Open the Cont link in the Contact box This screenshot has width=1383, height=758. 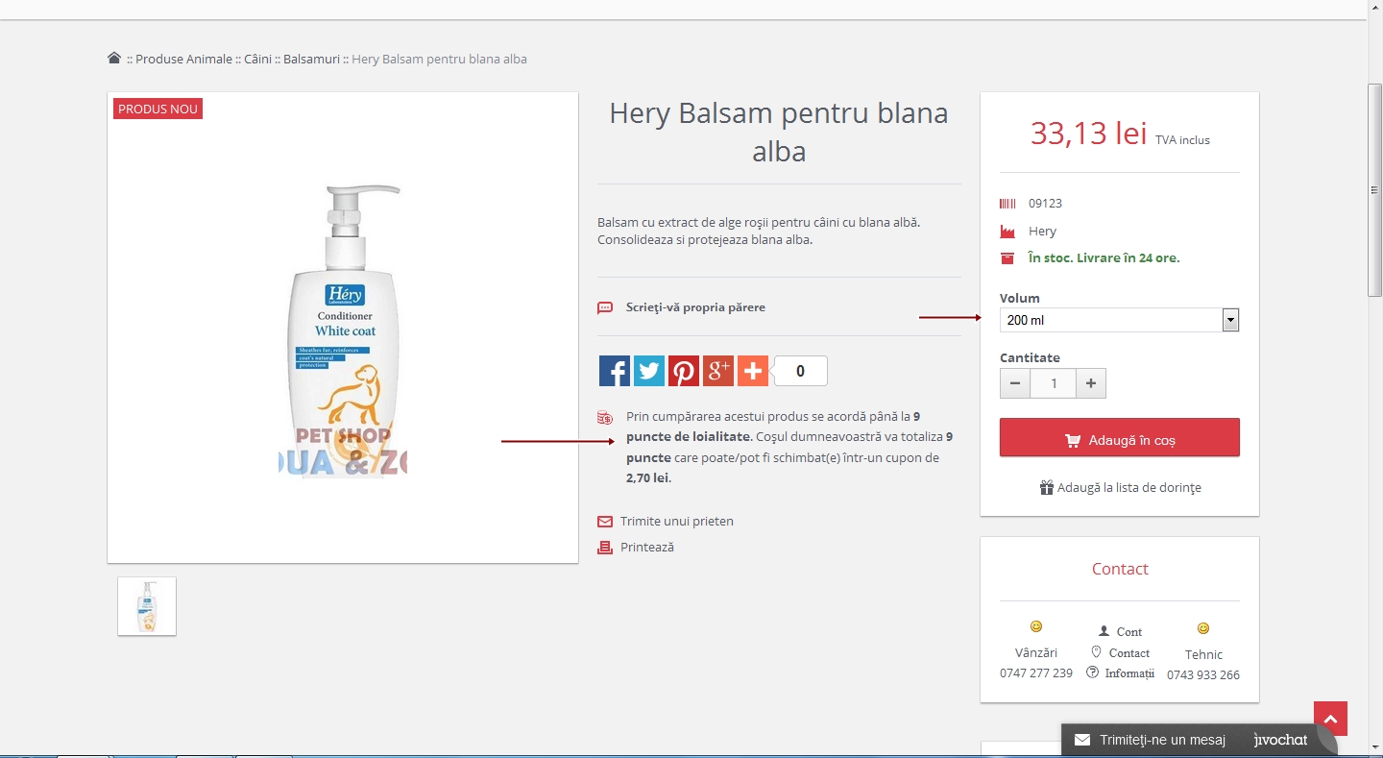tap(1120, 631)
